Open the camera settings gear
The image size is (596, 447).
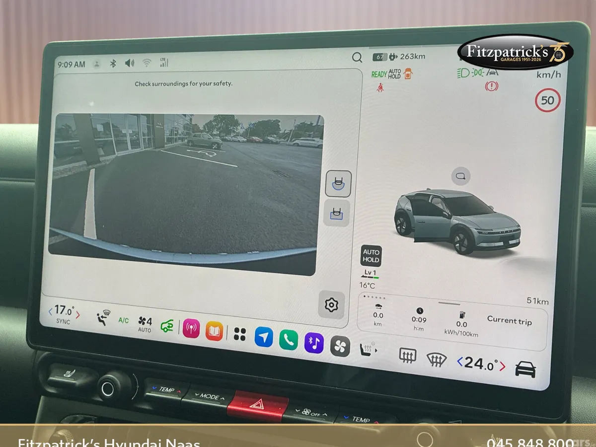pos(331,304)
